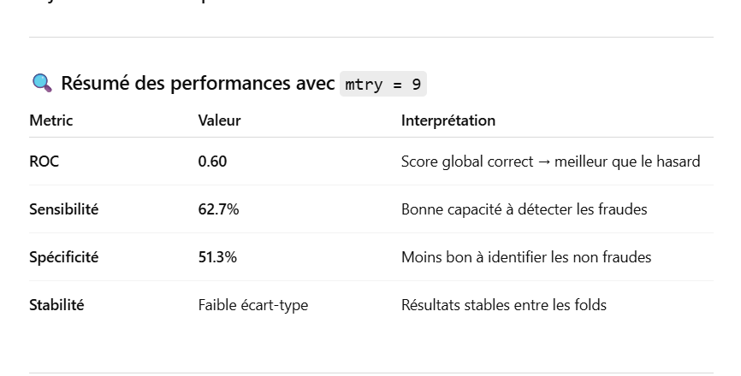The width and height of the screenshot is (741, 376).
Task: Click "Résultats stables entre les folds" text
Action: 503,305
